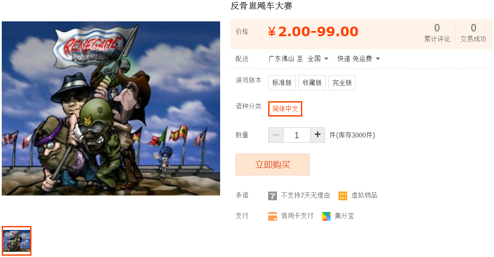Screen dimensions: 494x257
Task: Choose the 完全版 game version
Action: [342, 83]
